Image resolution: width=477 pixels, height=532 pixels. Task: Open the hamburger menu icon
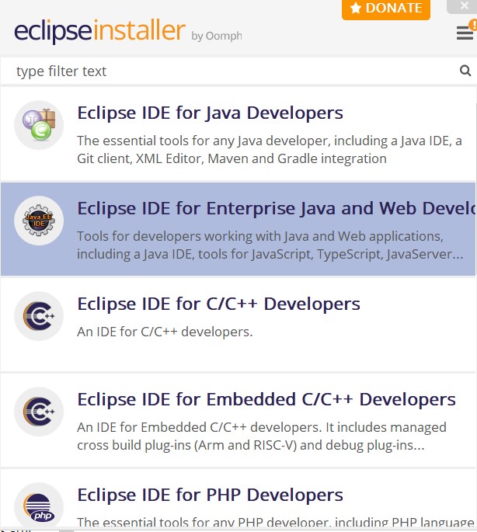(x=465, y=33)
